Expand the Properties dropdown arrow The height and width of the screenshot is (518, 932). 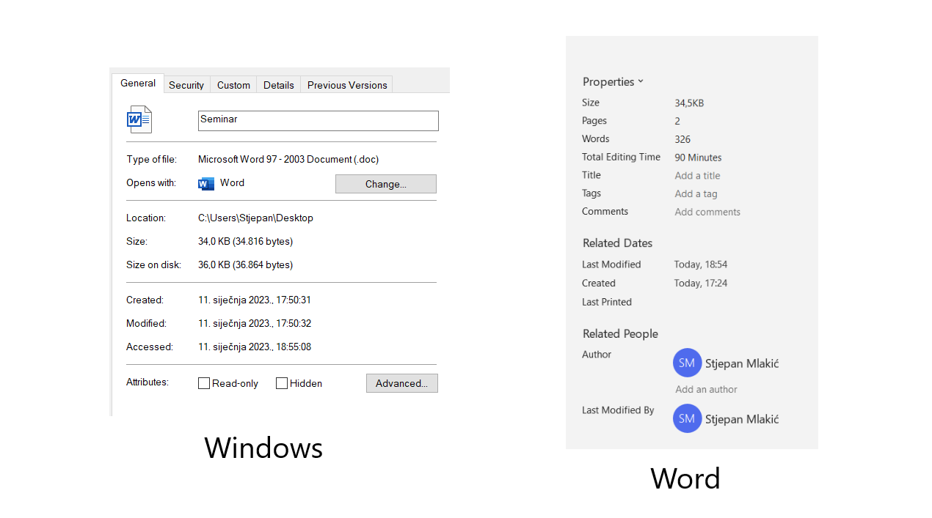pyautogui.click(x=641, y=81)
